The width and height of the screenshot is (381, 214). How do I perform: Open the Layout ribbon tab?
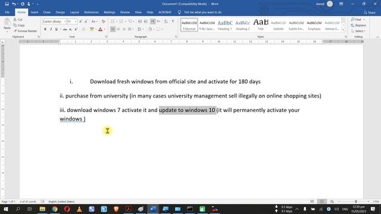74,12
